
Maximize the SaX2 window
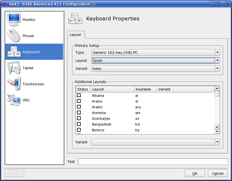(x=219, y=4)
